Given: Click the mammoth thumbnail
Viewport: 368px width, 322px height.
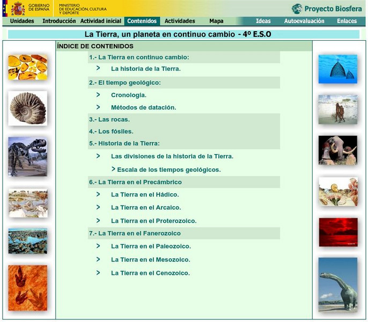Looking at the screenshot, I should [x=338, y=150].
